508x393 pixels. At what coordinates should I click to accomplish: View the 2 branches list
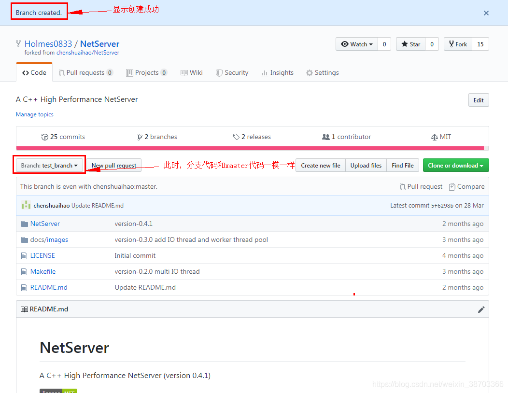pos(157,137)
